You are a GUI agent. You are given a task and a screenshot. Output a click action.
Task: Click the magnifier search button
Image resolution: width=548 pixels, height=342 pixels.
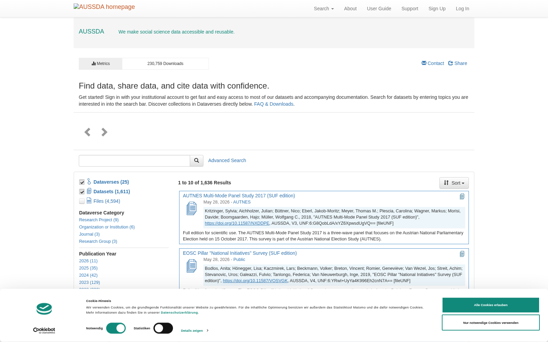coord(197,161)
